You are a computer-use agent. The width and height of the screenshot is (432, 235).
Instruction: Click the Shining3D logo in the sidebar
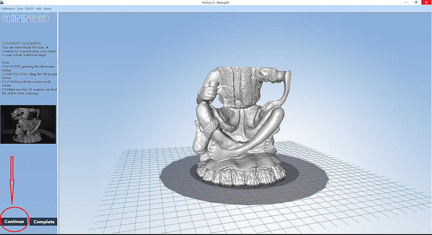point(25,19)
